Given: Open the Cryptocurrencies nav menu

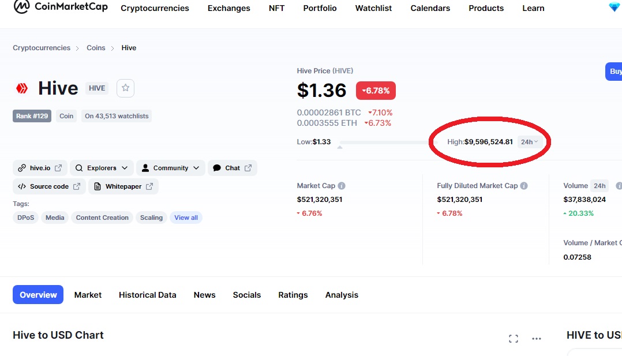Looking at the screenshot, I should (155, 8).
